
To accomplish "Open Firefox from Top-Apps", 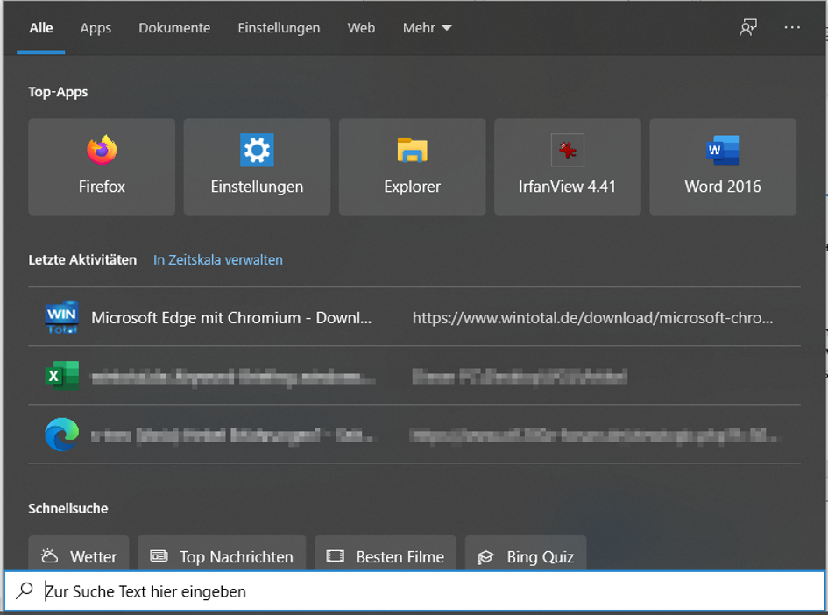I will [102, 166].
